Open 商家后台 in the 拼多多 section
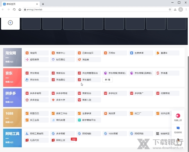 click(x=89, y=93)
